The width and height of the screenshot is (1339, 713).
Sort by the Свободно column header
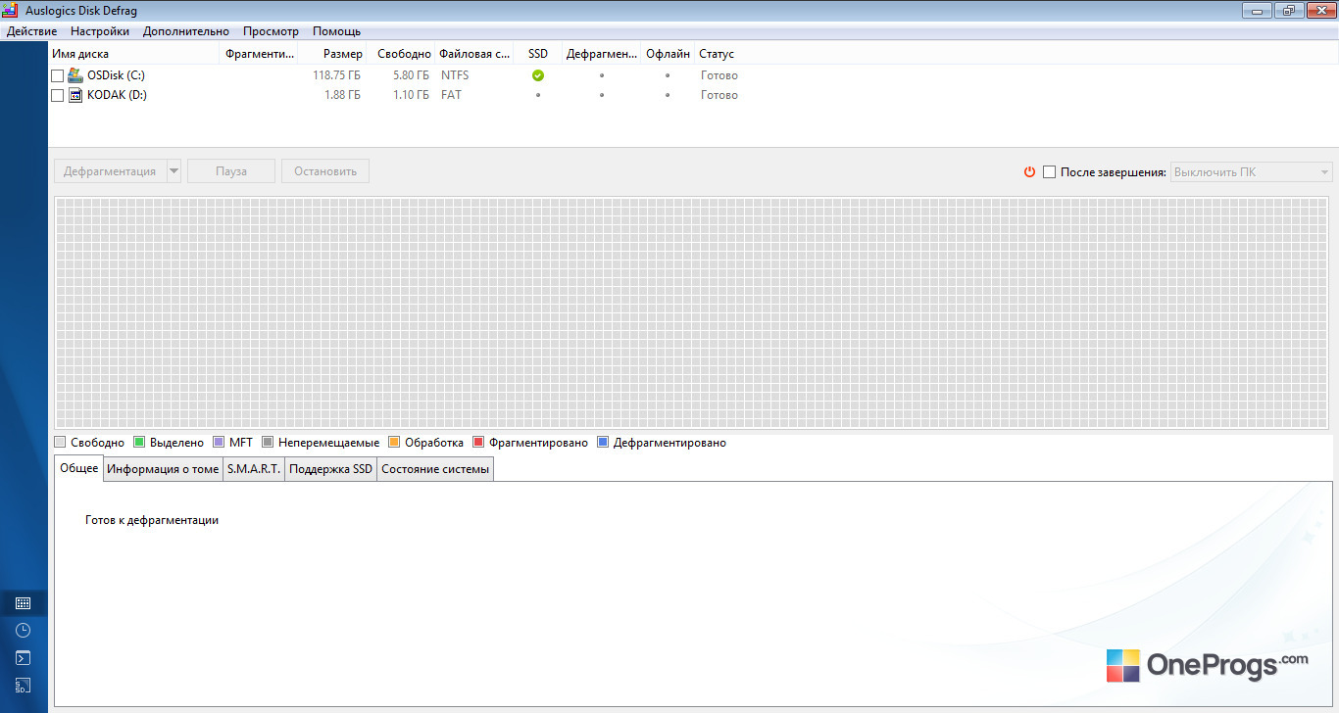click(402, 54)
